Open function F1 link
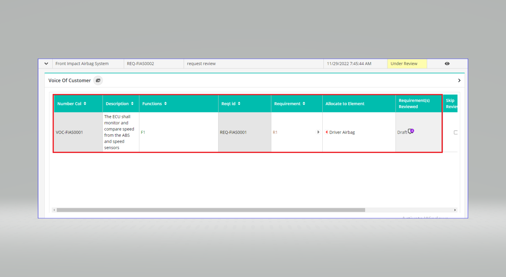This screenshot has width=506, height=277. coord(143,132)
